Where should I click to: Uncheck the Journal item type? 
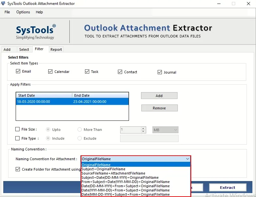pyautogui.click(x=160, y=72)
